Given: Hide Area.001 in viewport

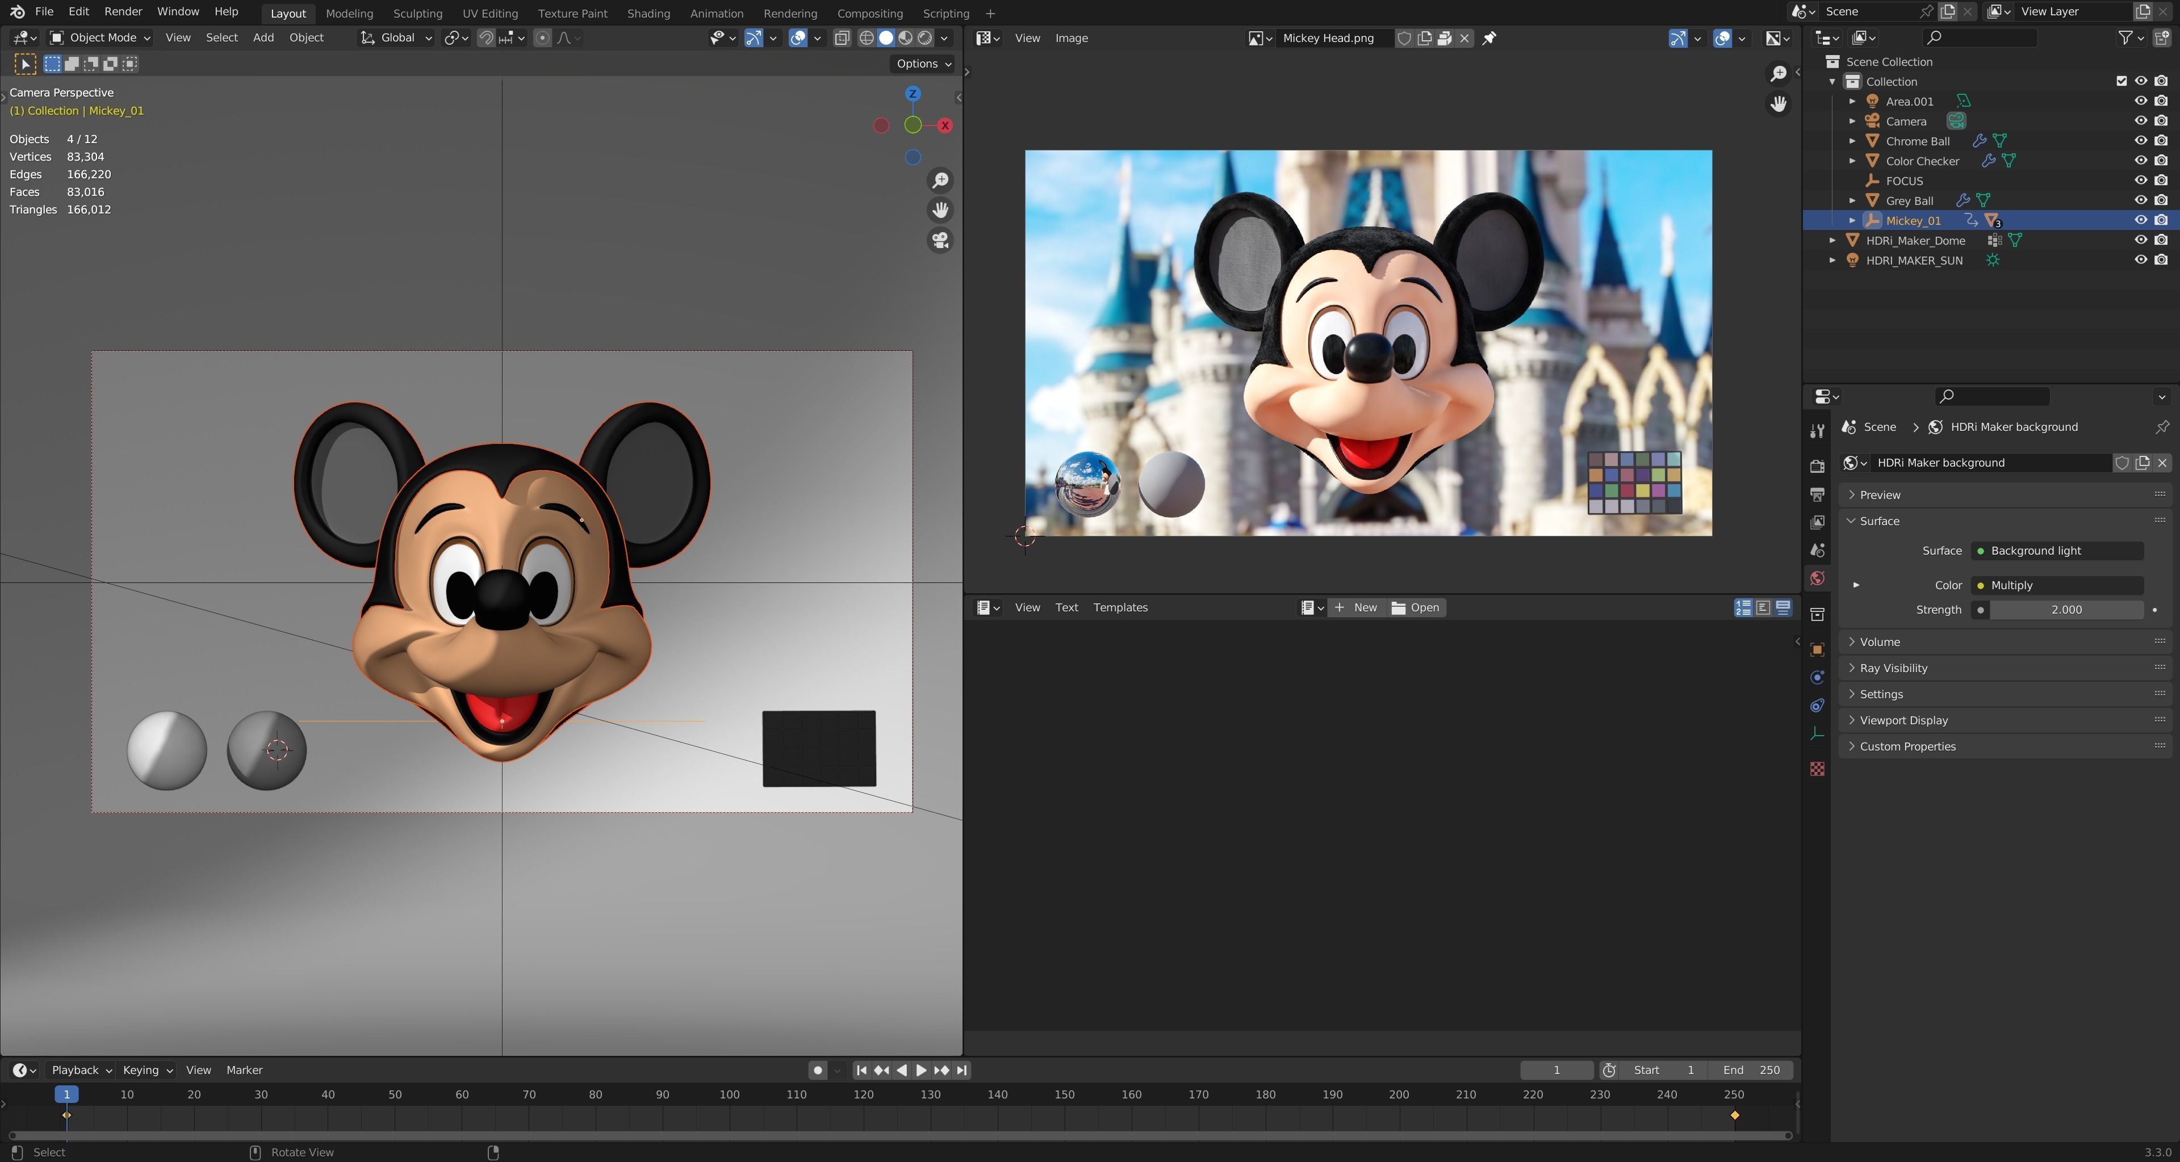Looking at the screenshot, I should [x=2141, y=100].
